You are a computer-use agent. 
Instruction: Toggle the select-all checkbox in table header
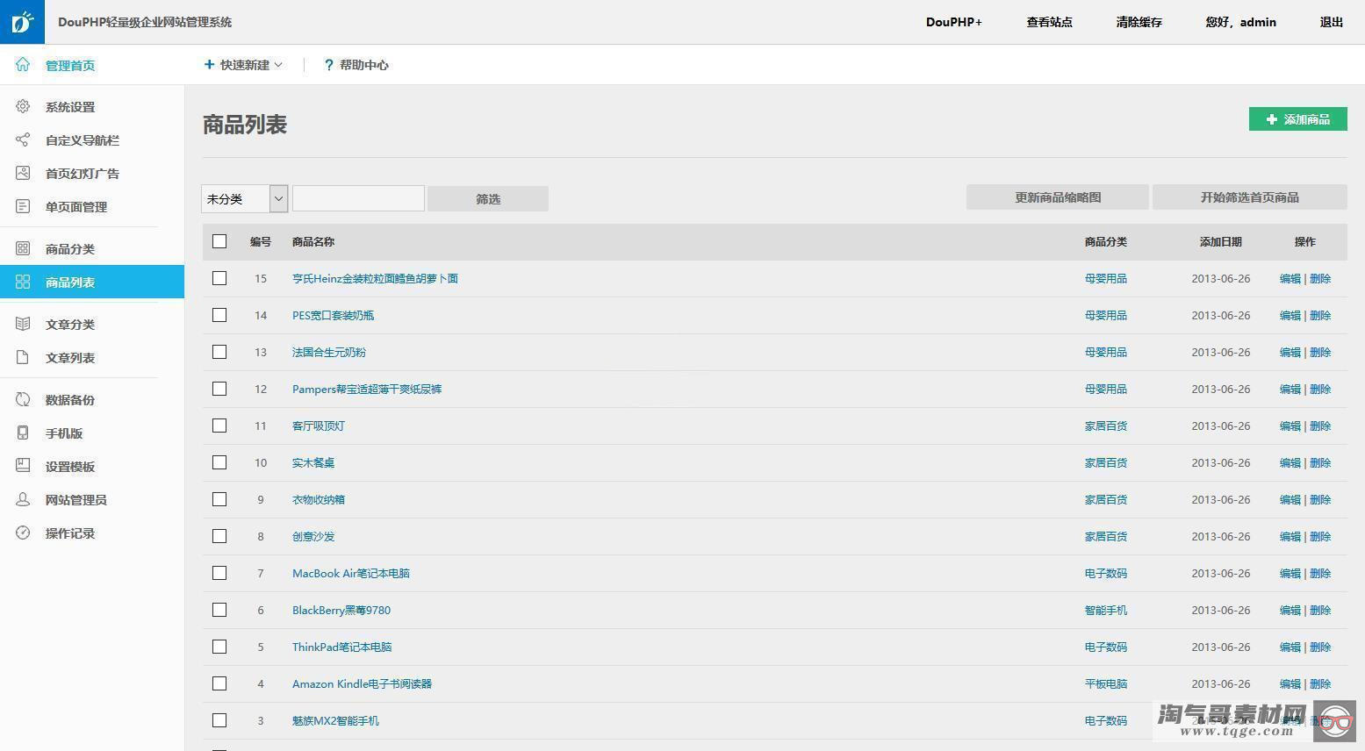(x=219, y=241)
